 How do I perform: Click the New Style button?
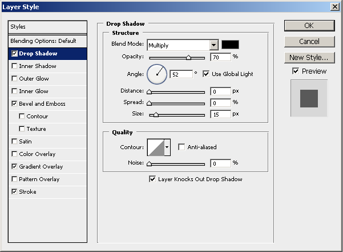309,57
